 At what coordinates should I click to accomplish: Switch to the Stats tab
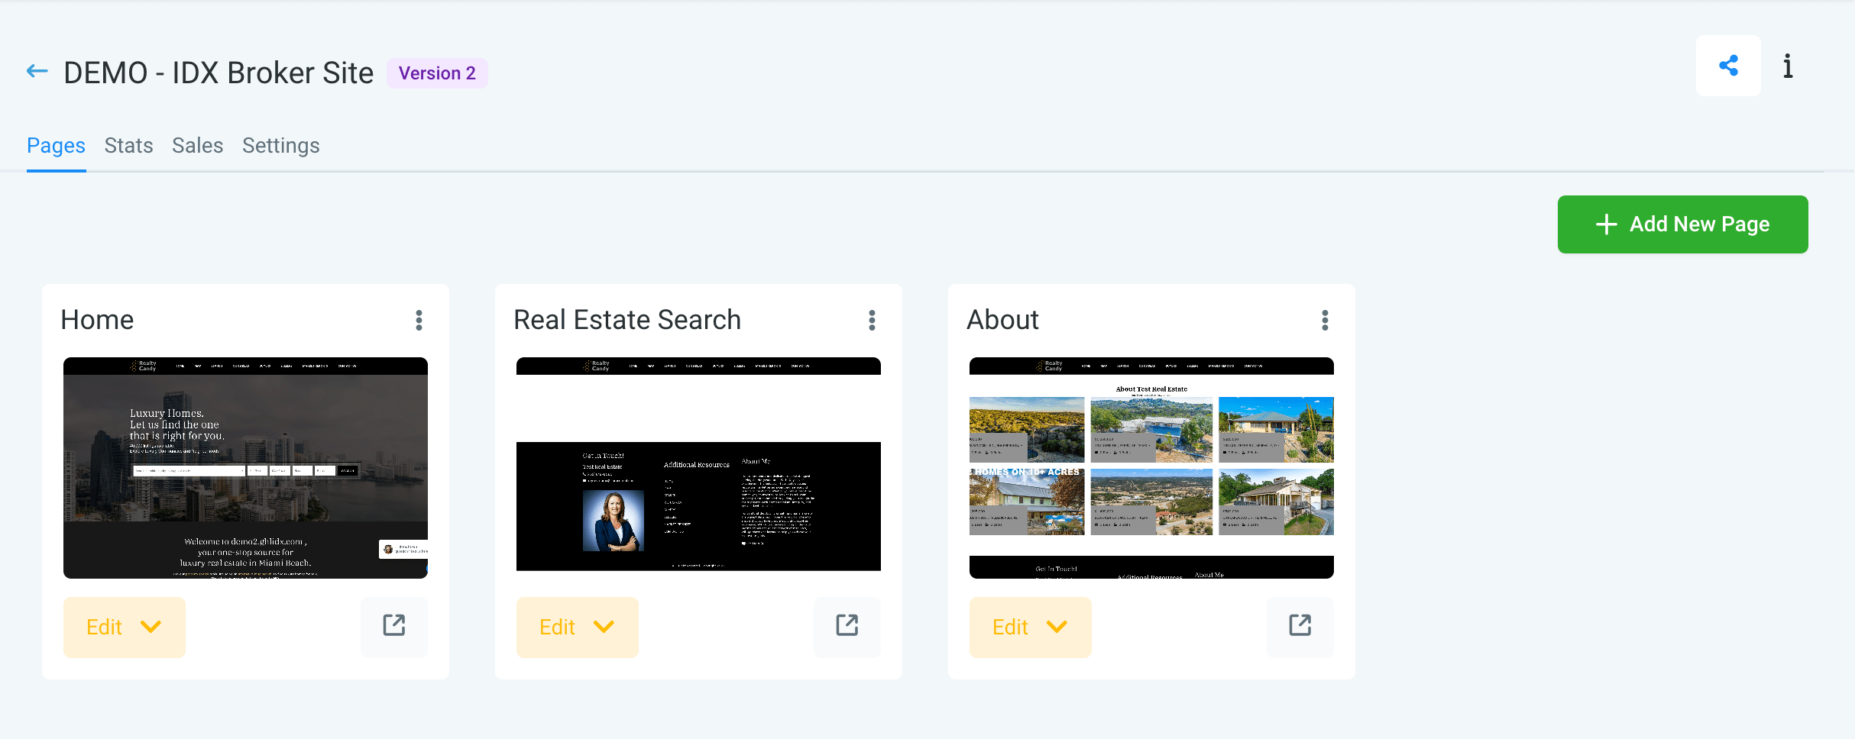[128, 145]
